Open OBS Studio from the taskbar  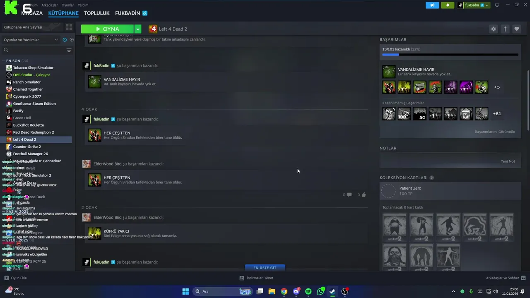click(344, 291)
